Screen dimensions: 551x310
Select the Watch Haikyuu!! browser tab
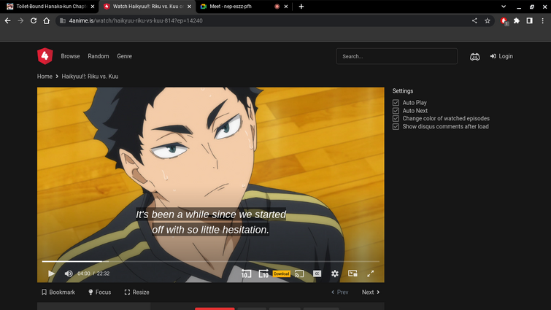146,7
